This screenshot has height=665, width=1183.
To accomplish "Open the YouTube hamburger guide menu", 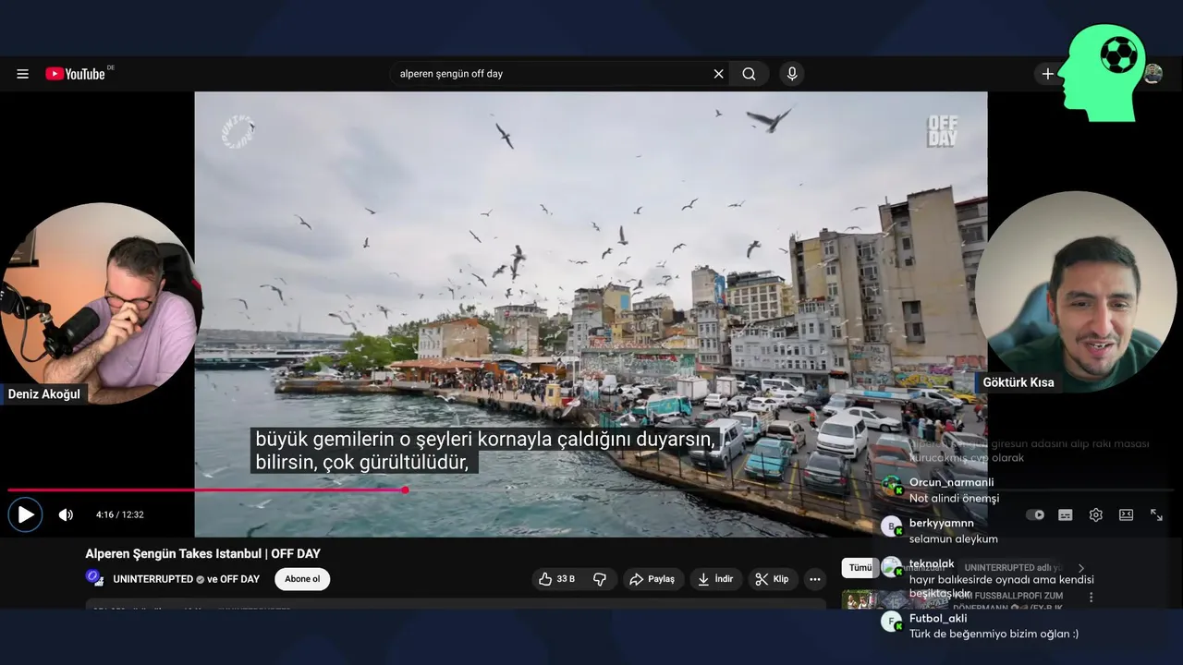I will 22,74.
